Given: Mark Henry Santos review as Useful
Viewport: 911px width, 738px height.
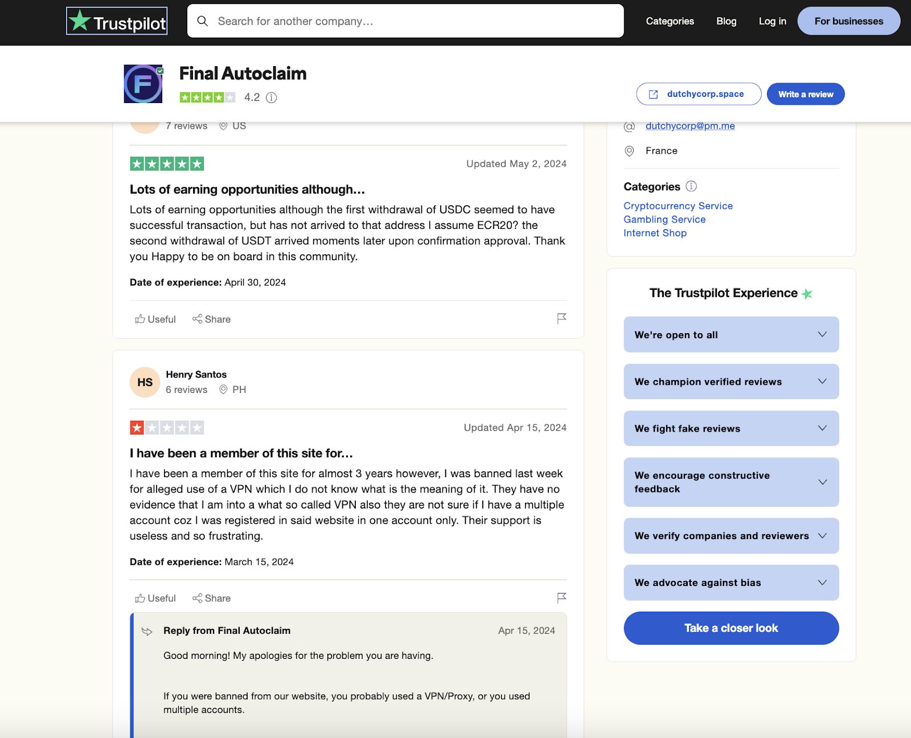Looking at the screenshot, I should tap(155, 598).
